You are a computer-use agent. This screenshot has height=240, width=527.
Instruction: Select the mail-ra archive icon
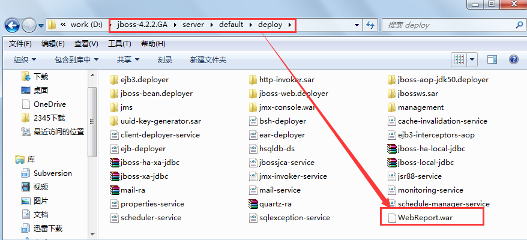pos(115,190)
